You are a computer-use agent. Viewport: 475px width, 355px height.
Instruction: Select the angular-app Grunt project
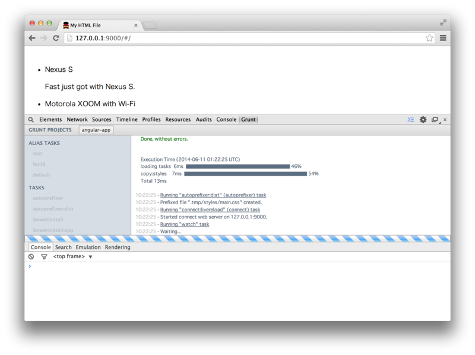(96, 130)
